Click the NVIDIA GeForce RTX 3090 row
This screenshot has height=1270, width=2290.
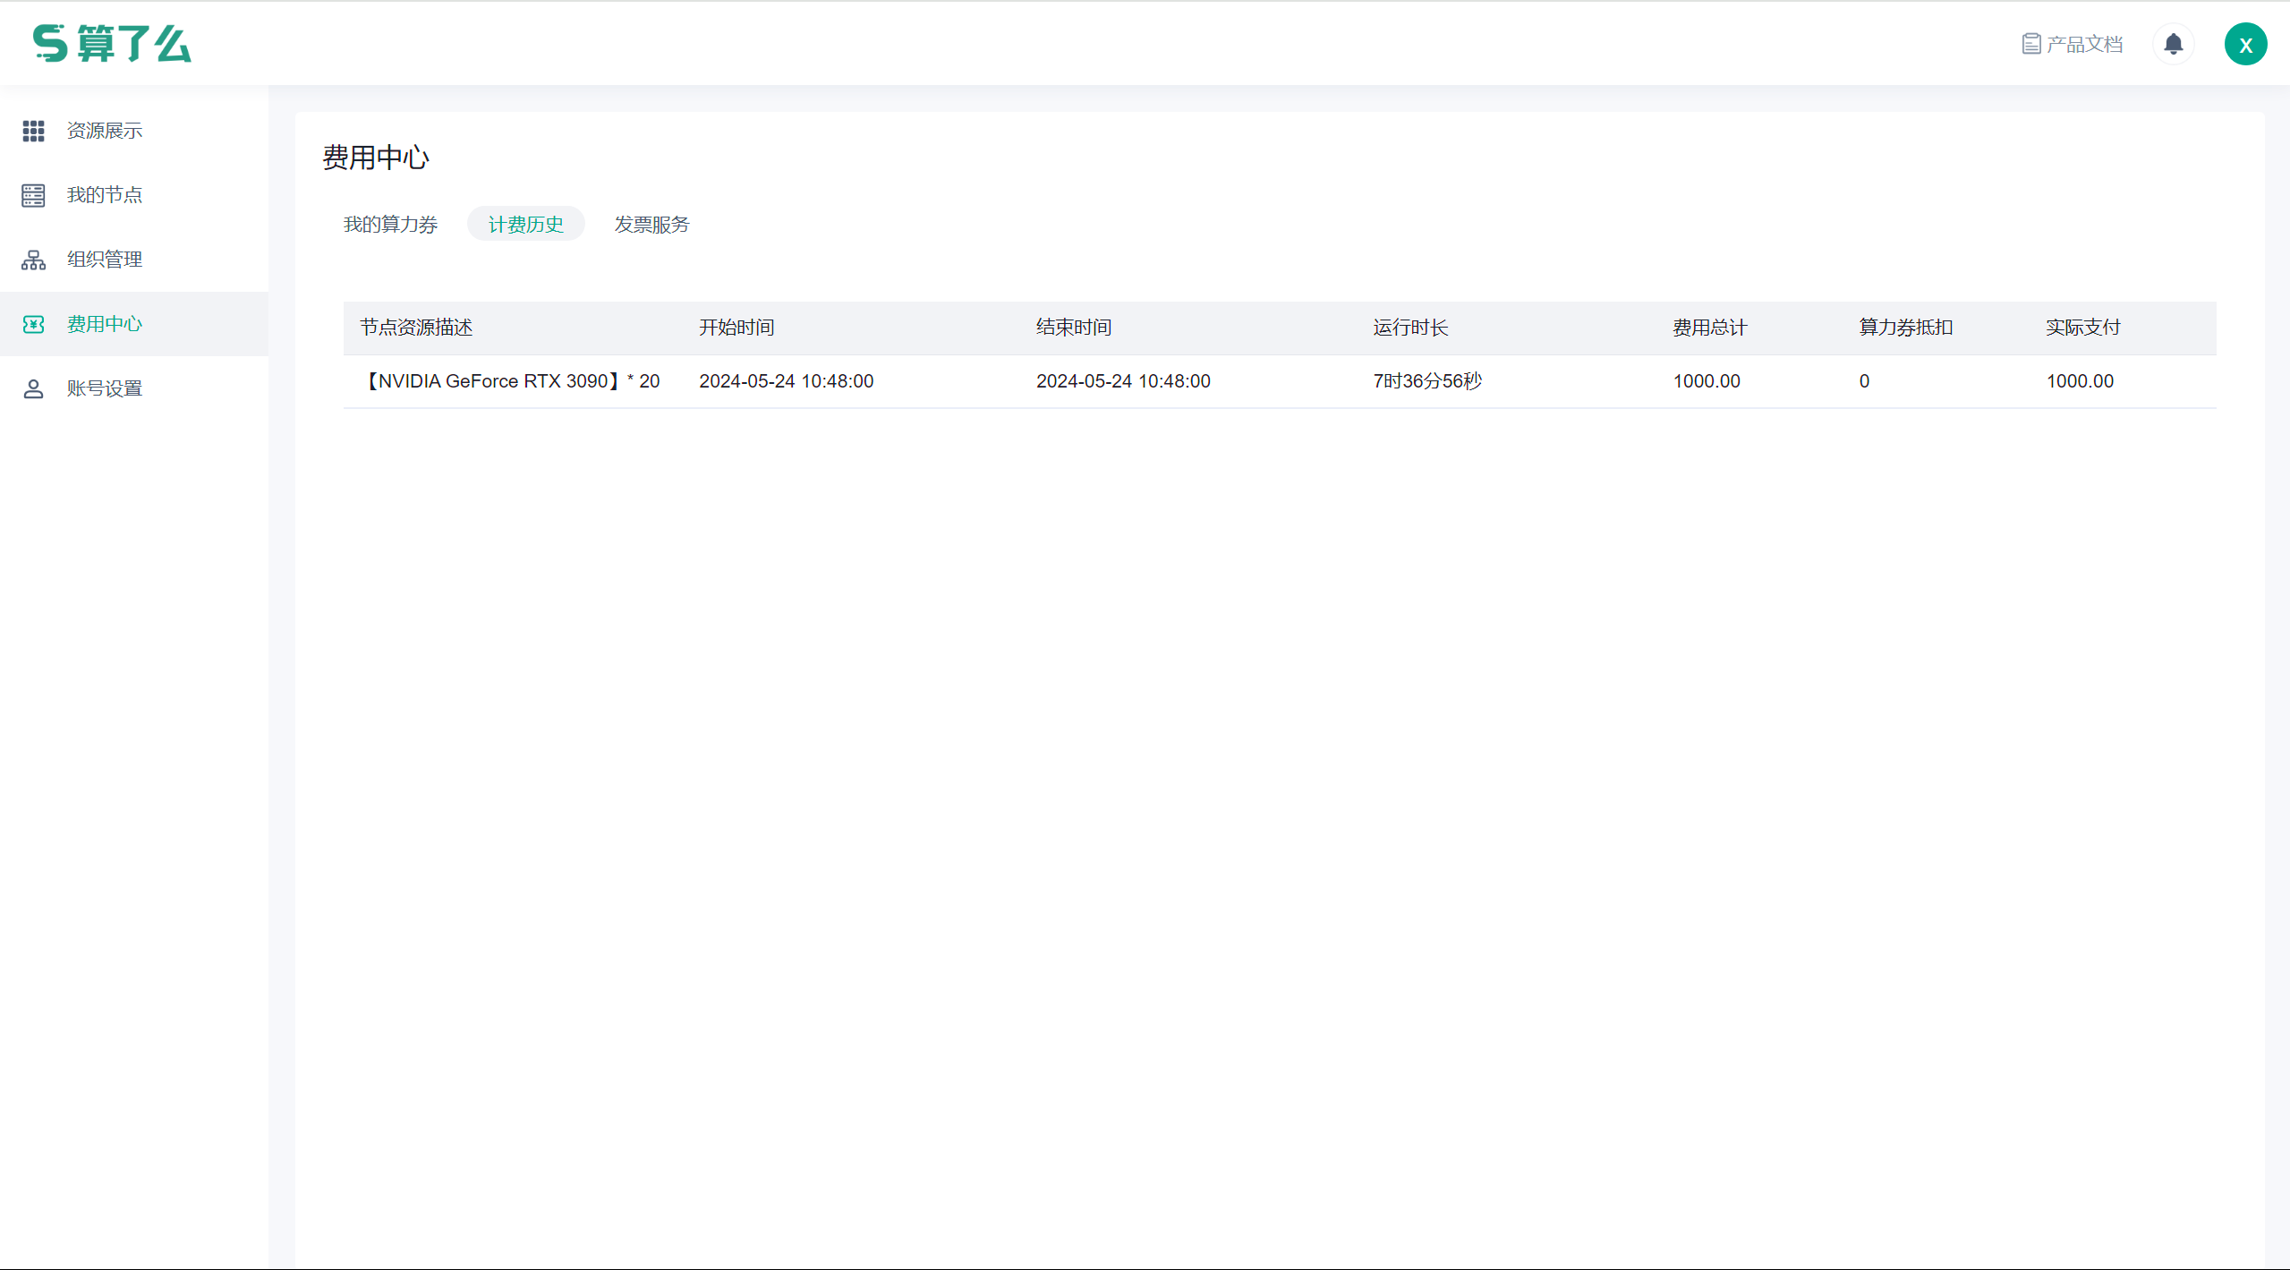(x=510, y=381)
